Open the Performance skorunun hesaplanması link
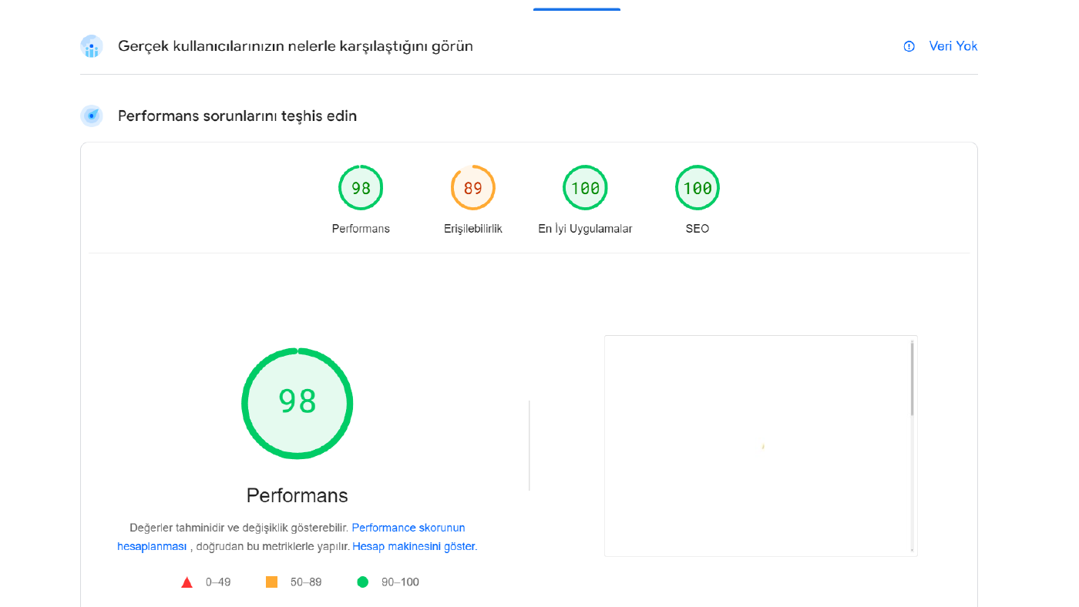 [291, 537]
